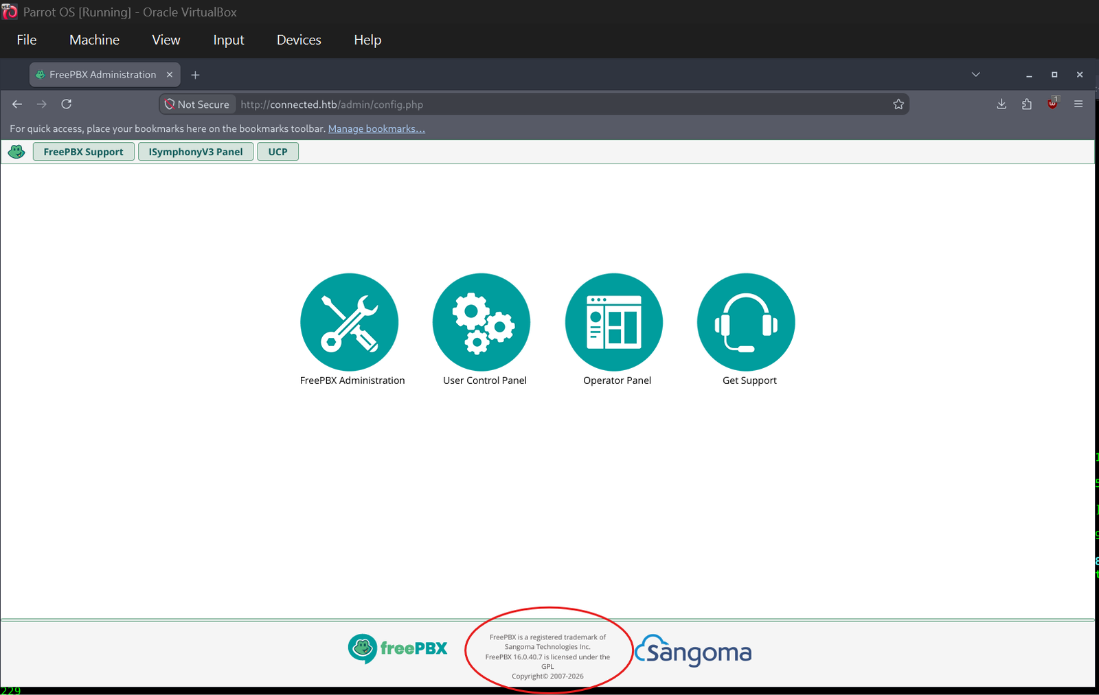The image size is (1099, 695).
Task: Open FreePBX Administration wrench icon
Action: point(349,322)
